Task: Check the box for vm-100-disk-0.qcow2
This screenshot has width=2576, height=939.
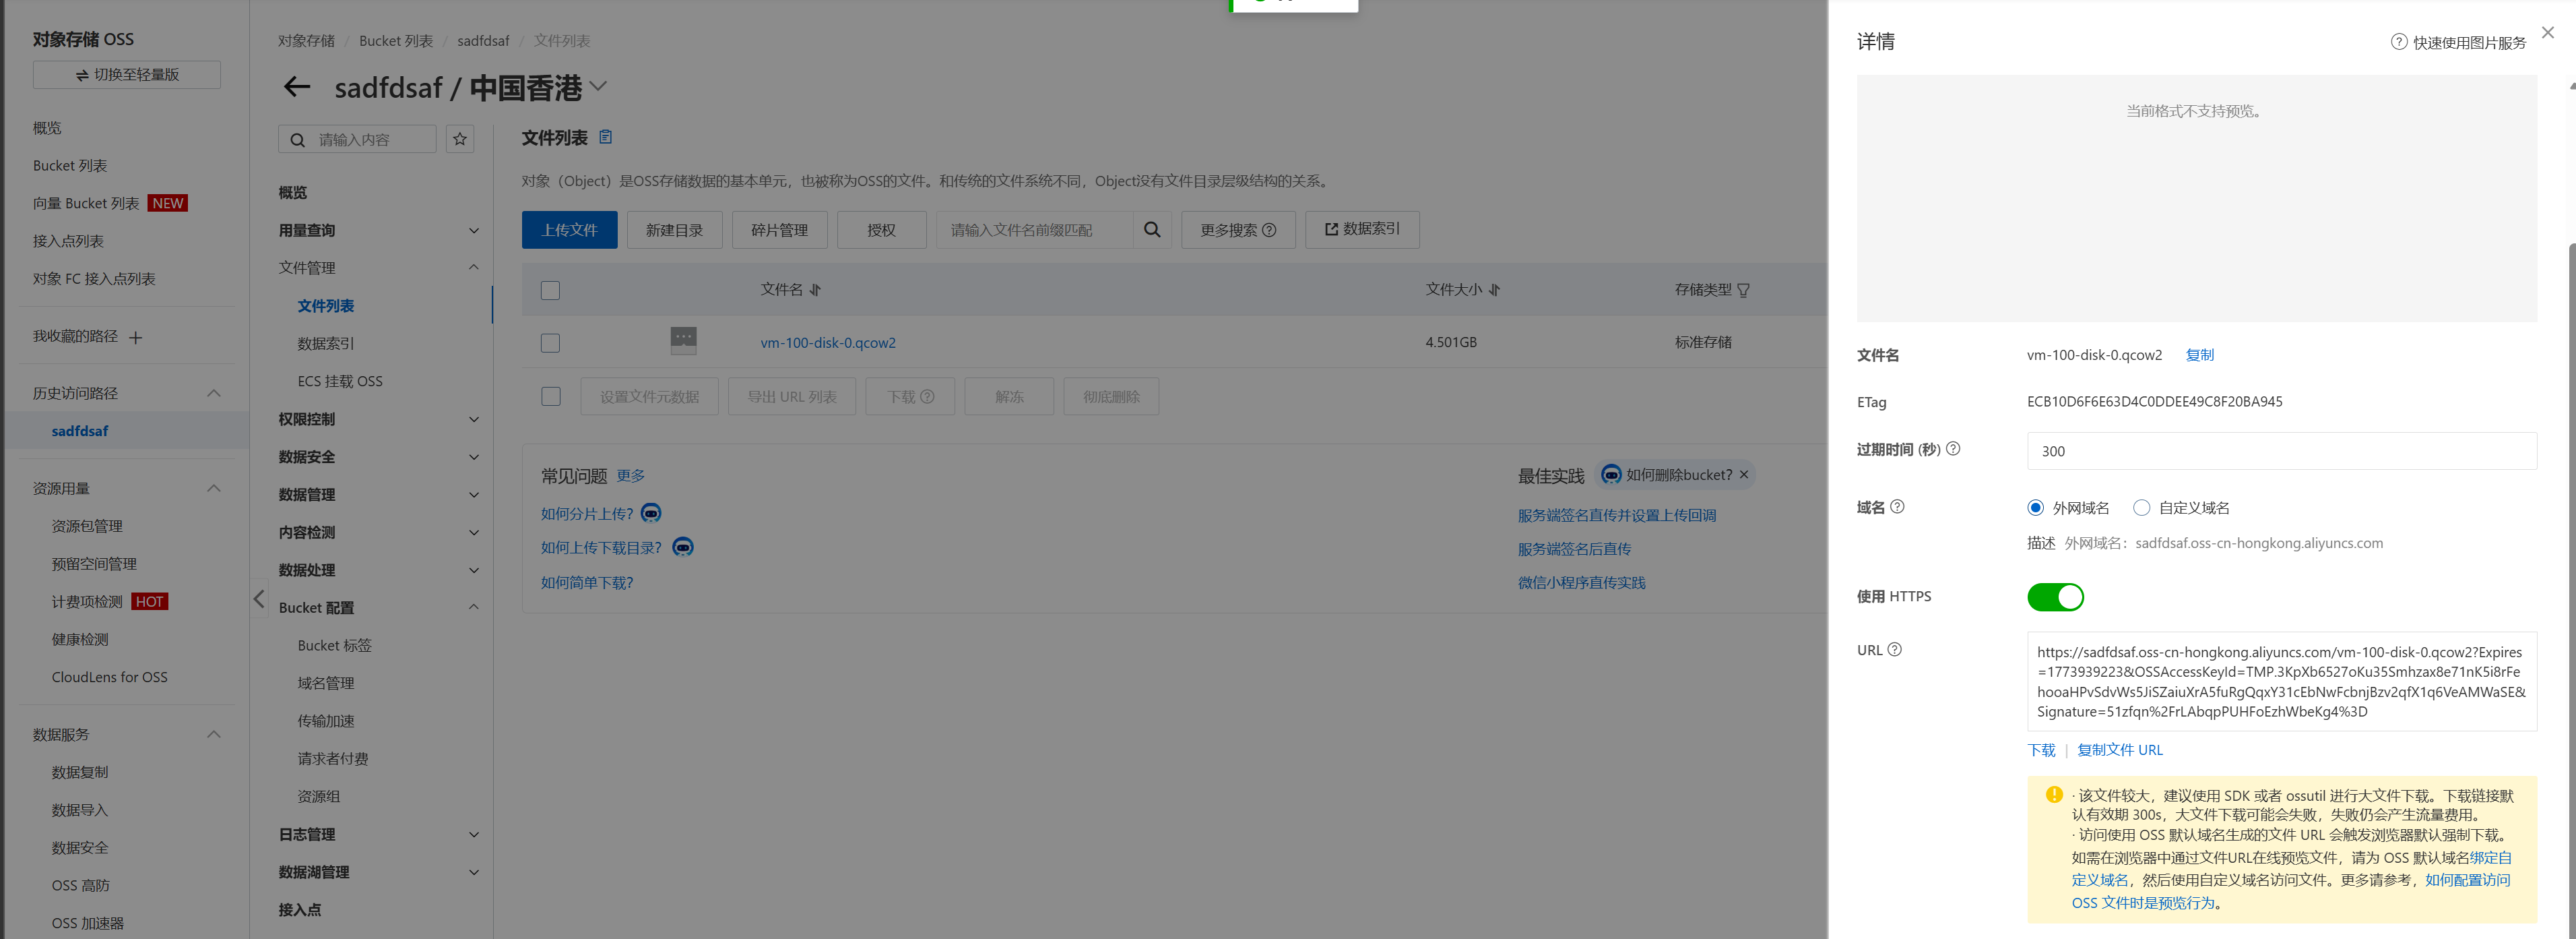Action: [550, 343]
